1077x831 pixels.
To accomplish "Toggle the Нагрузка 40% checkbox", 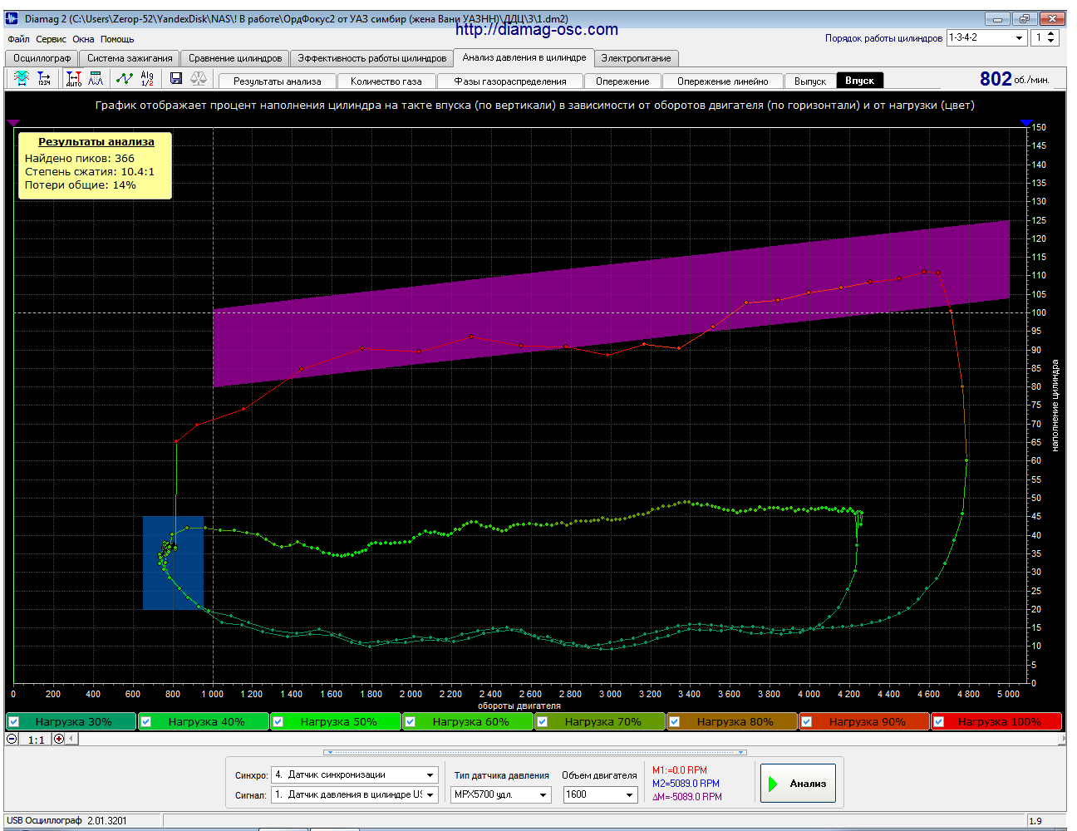I will click(146, 721).
